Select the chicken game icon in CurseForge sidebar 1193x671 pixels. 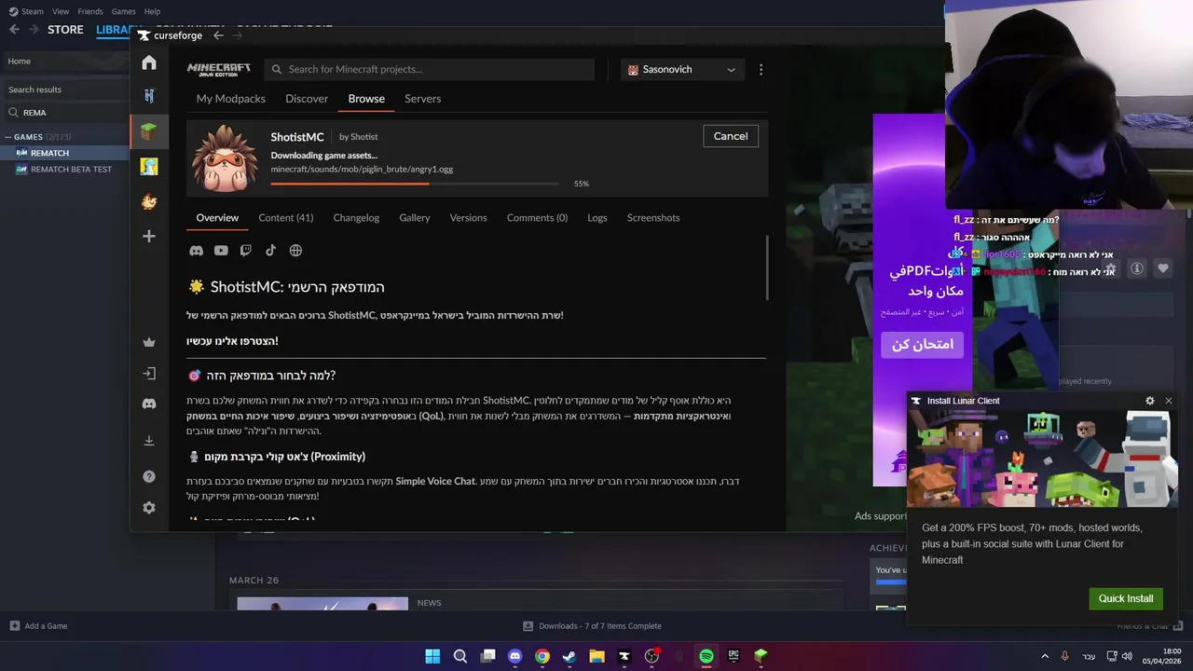[x=149, y=201]
